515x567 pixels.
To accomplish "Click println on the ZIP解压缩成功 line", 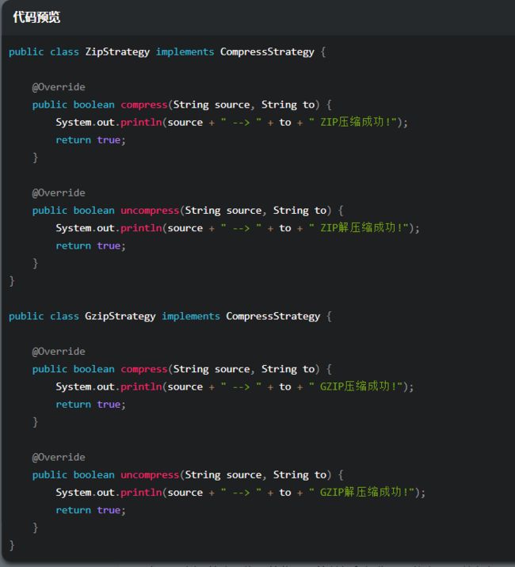I will click(x=141, y=228).
